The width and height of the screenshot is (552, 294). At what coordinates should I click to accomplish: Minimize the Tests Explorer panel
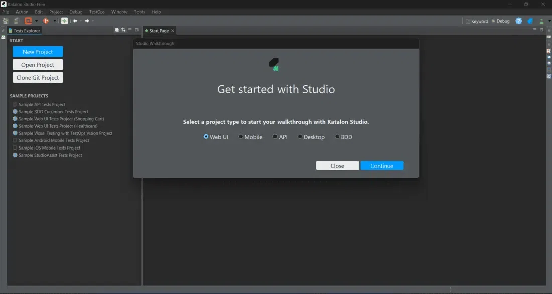click(x=130, y=30)
